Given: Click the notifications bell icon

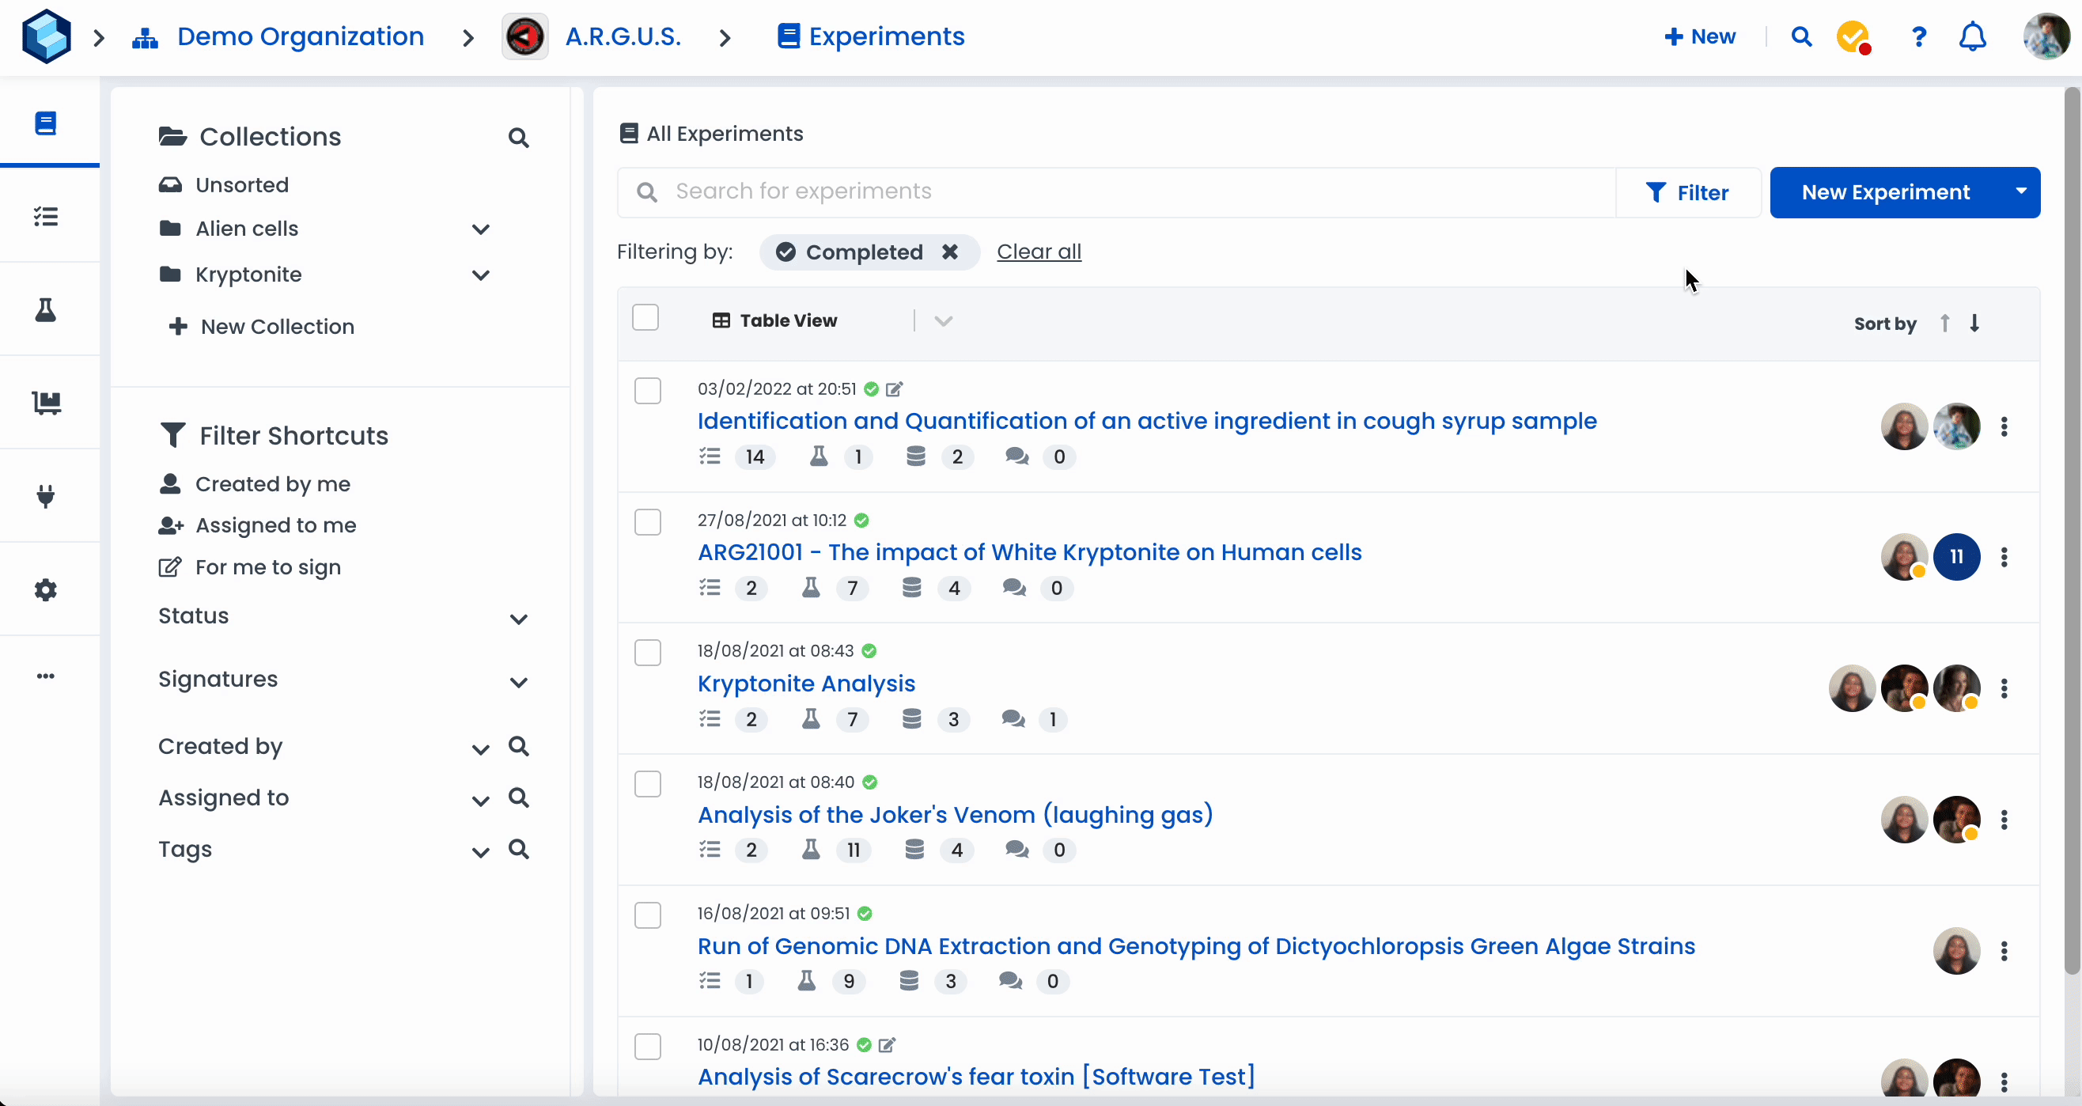Looking at the screenshot, I should click(x=1972, y=36).
